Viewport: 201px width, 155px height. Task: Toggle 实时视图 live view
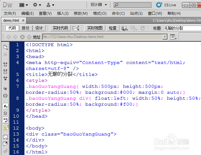pyautogui.click(x=95, y=28)
